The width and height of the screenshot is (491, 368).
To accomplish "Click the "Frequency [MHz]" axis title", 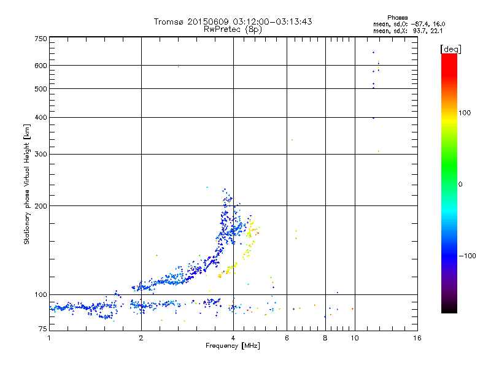I will 233,346.
